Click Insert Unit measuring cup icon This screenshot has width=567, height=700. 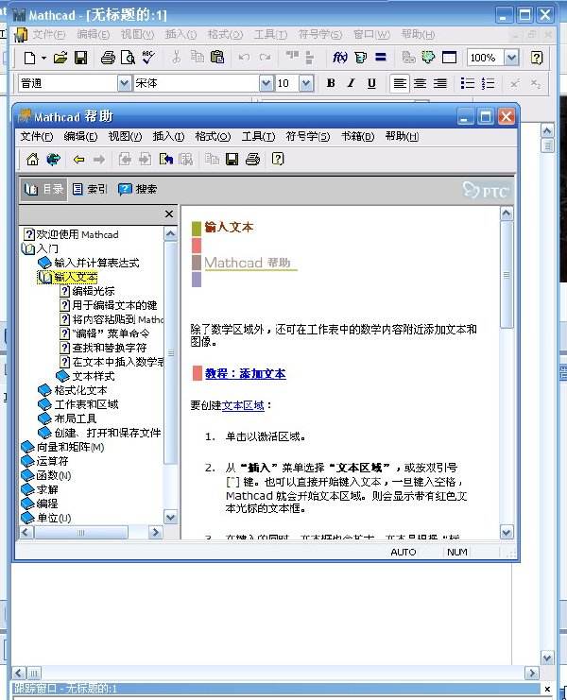tap(360, 58)
